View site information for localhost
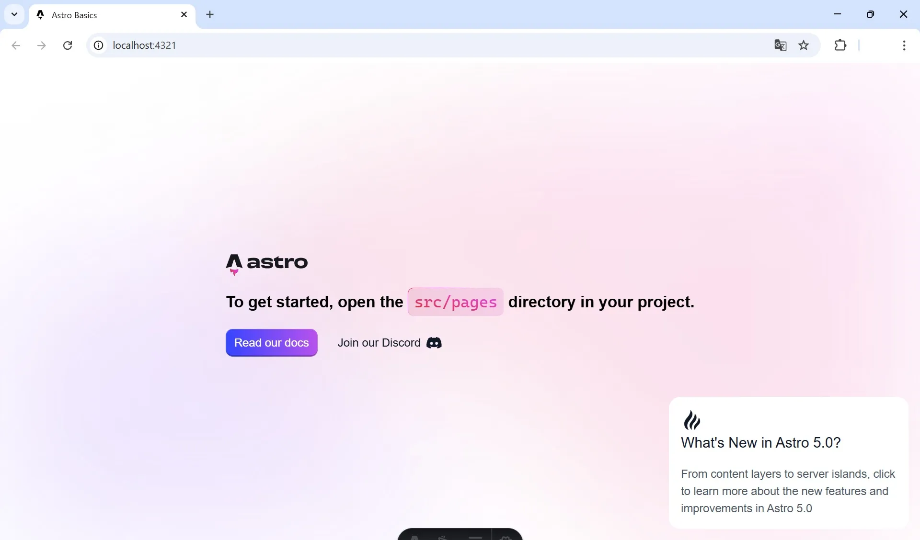 [x=98, y=45]
